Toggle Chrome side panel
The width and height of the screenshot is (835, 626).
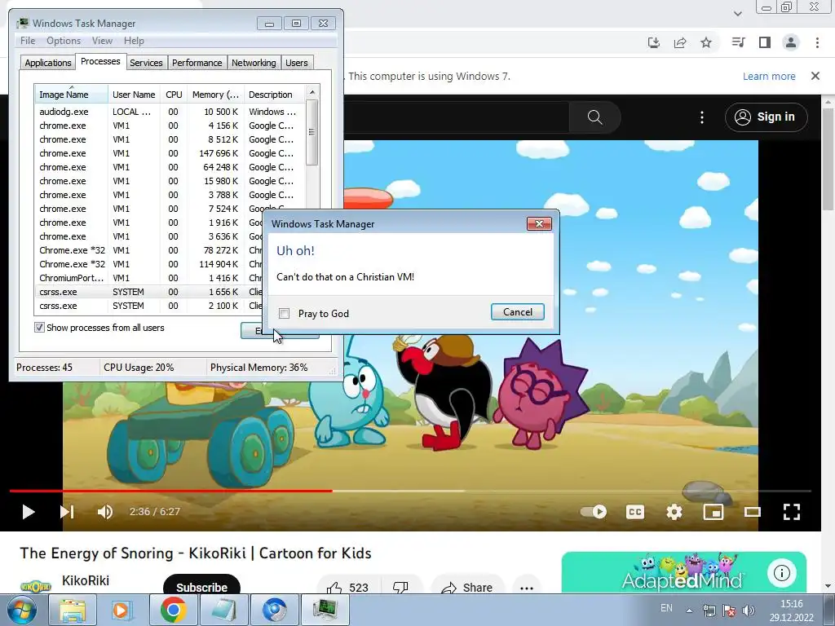tap(765, 42)
